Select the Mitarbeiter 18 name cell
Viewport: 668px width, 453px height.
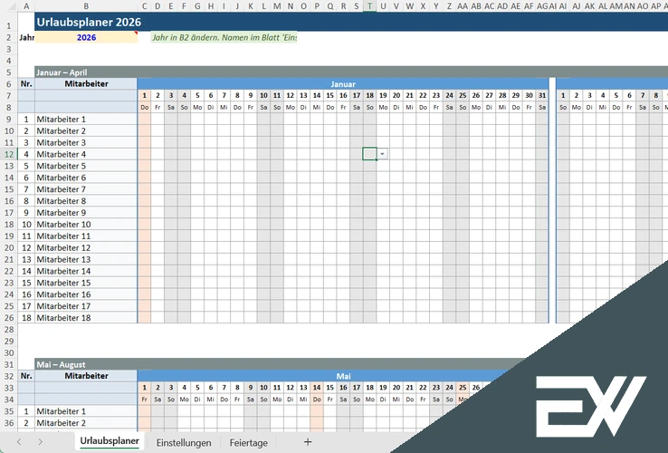(x=86, y=318)
